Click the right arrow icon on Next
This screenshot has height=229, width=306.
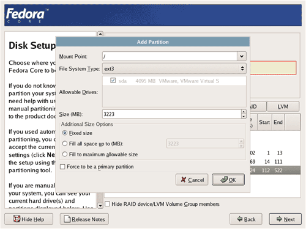(x=279, y=219)
